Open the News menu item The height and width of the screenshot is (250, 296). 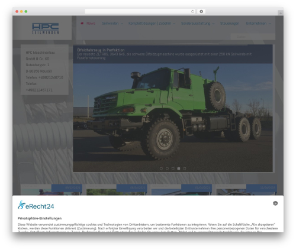pos(91,23)
